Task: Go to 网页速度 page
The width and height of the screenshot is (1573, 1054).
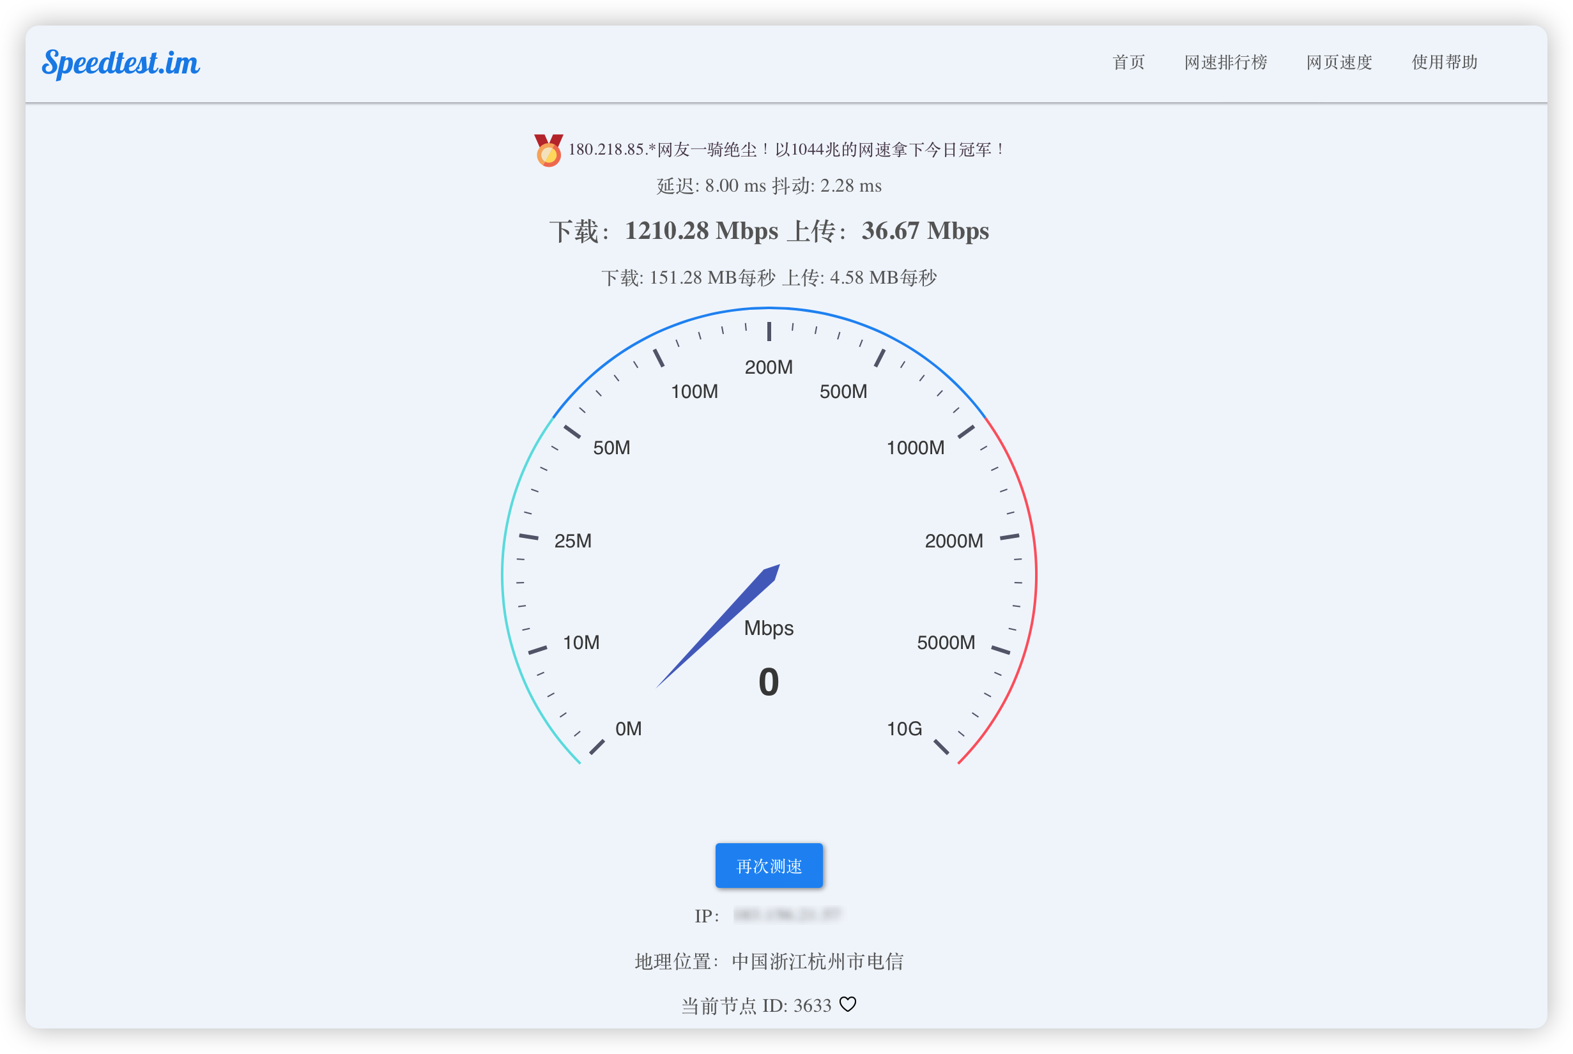Action: pyautogui.click(x=1339, y=63)
